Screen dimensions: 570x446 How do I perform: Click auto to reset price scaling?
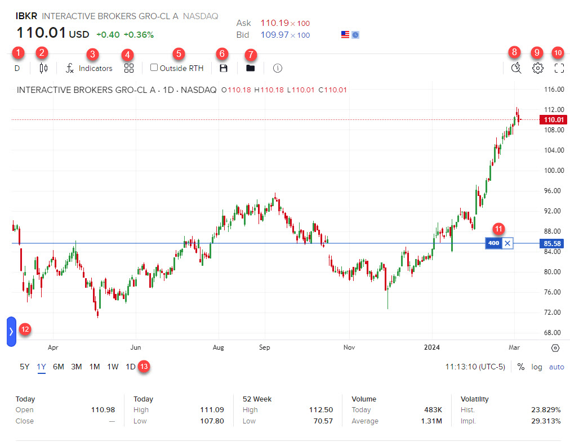(x=556, y=367)
